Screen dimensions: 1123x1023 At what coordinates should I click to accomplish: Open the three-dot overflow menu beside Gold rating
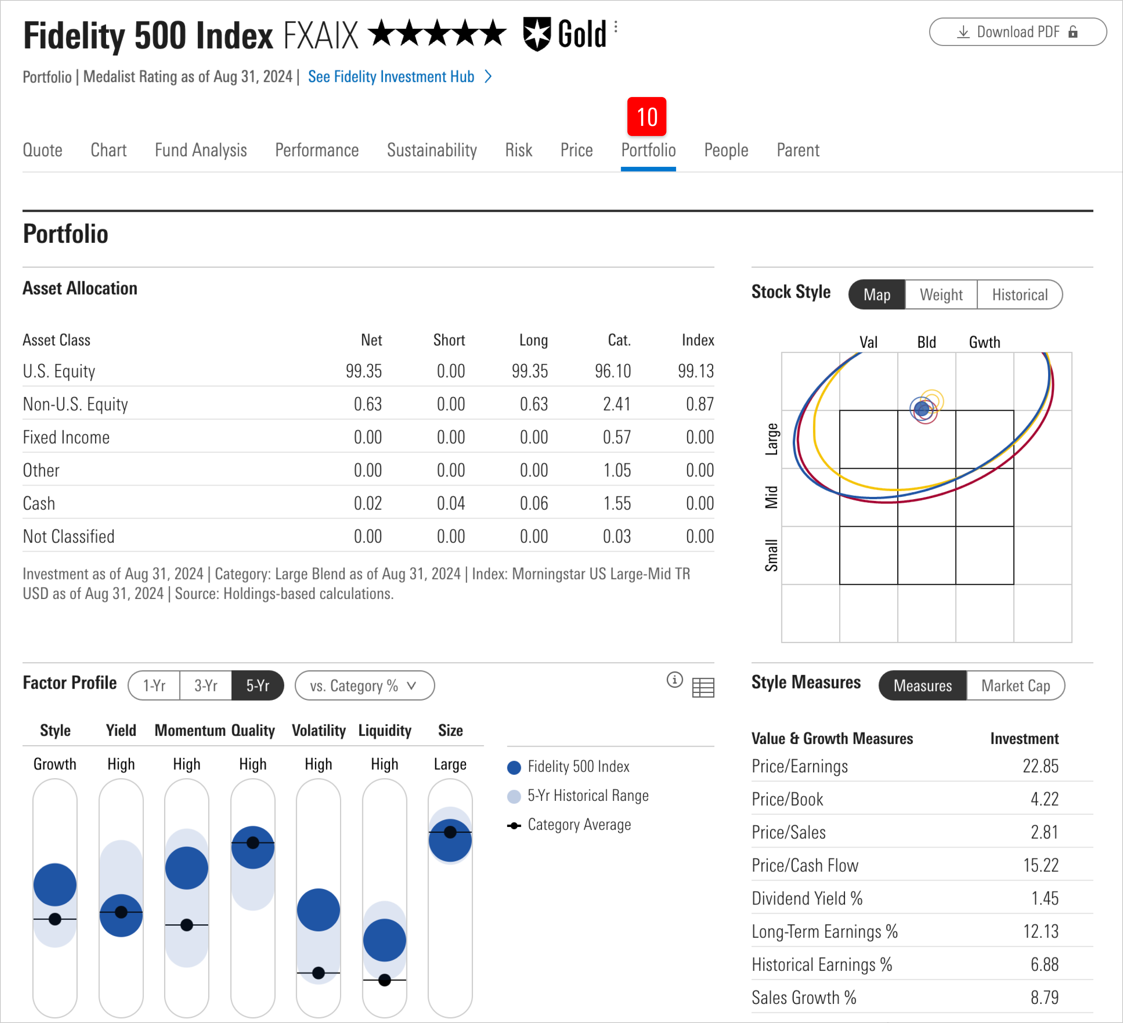coord(616,26)
